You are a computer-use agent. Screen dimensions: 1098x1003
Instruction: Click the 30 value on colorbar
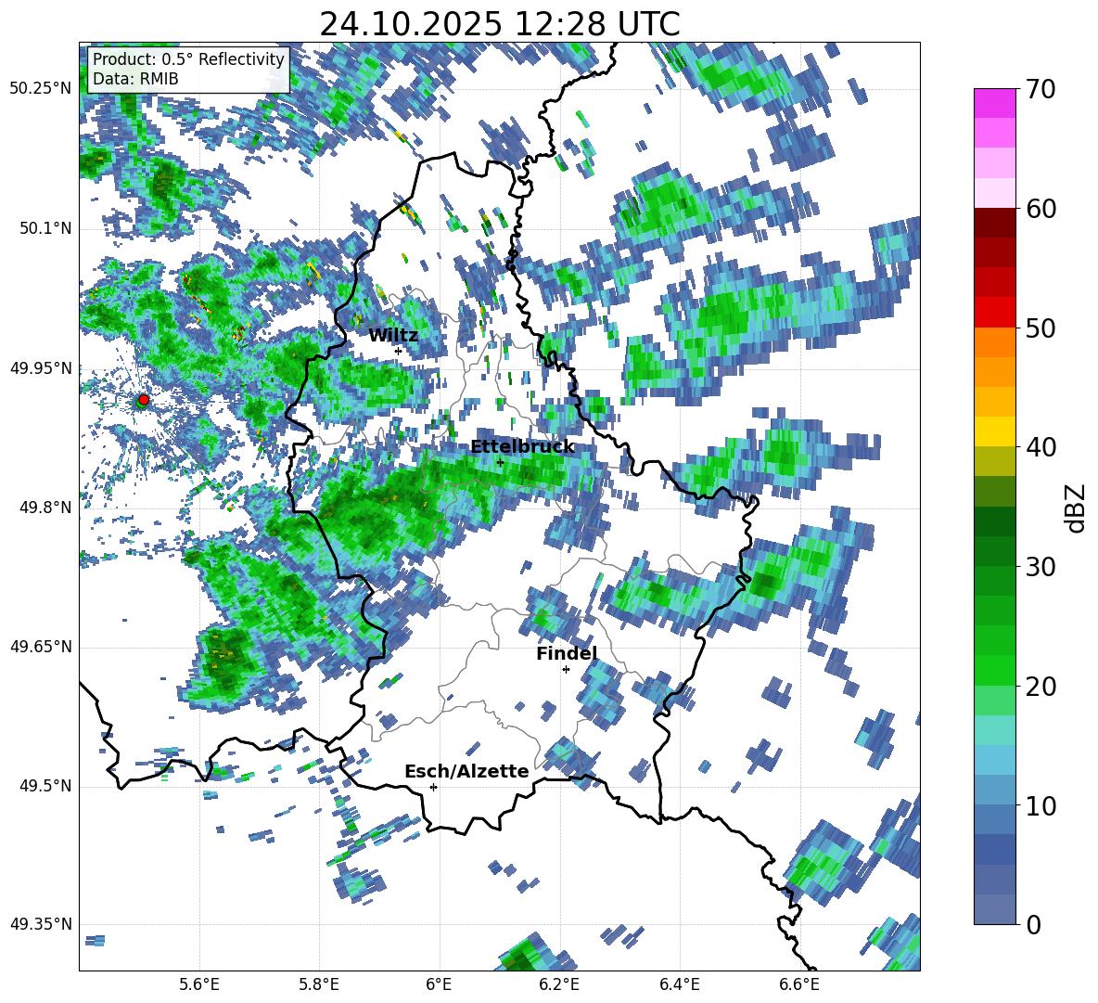(1040, 567)
